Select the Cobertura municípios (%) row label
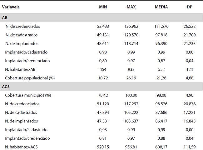Screen dimensions: 203x150 [x=26, y=95]
